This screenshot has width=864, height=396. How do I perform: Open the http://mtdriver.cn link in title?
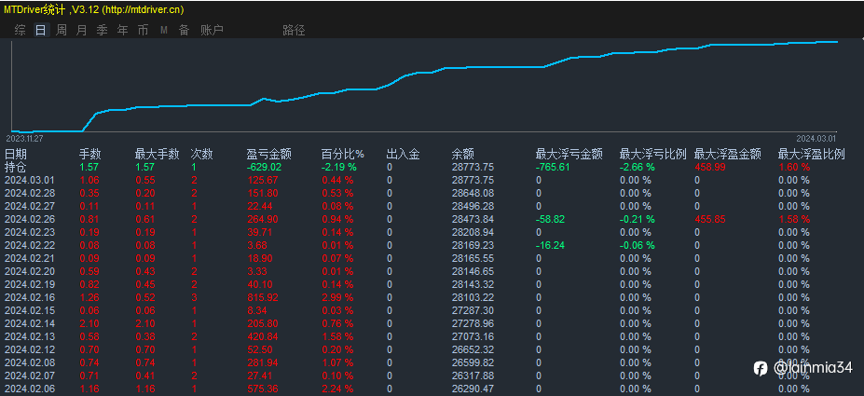144,10
